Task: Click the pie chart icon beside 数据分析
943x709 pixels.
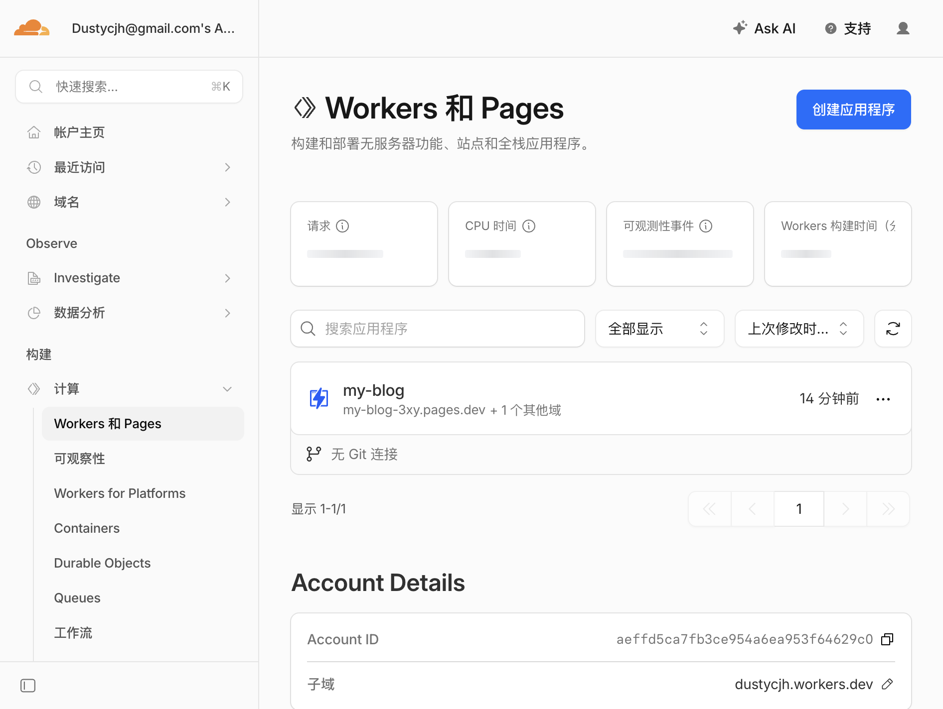Action: click(x=34, y=313)
